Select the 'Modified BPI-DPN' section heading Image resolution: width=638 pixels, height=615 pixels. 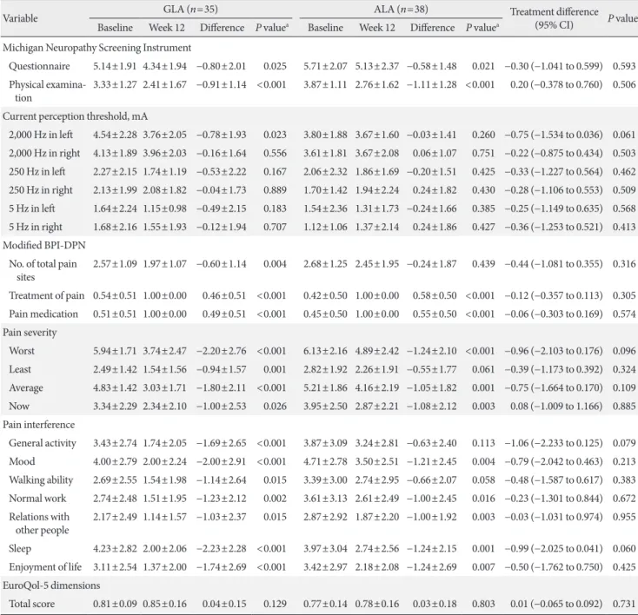[44, 245]
